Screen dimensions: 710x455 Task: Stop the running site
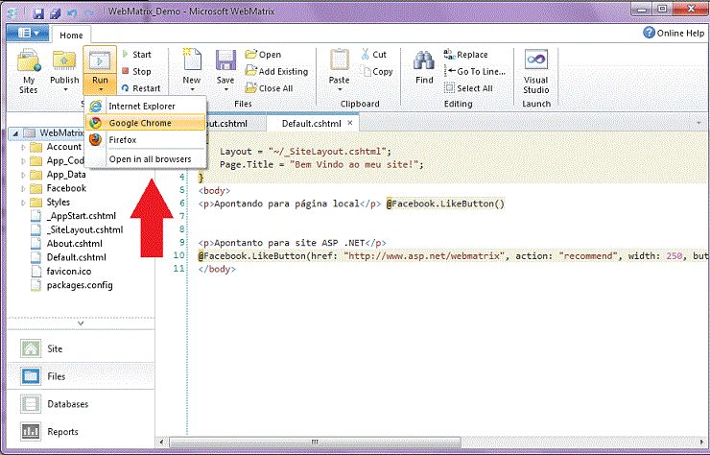click(x=137, y=71)
